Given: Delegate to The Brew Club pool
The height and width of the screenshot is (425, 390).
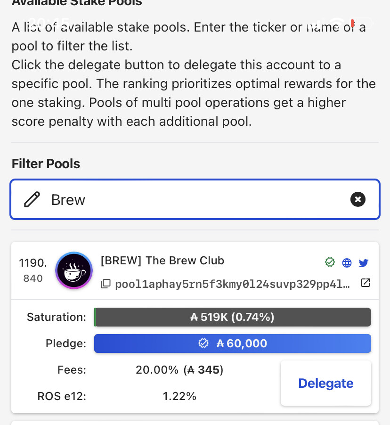Looking at the screenshot, I should coord(325,383).
